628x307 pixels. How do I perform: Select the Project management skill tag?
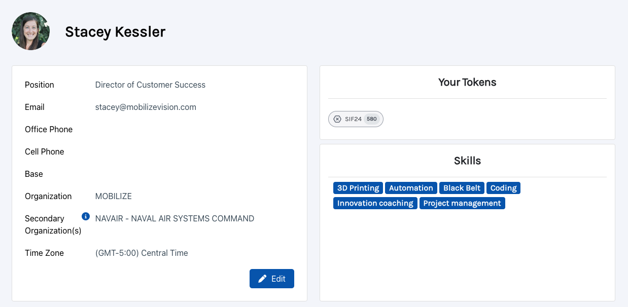[x=462, y=203]
